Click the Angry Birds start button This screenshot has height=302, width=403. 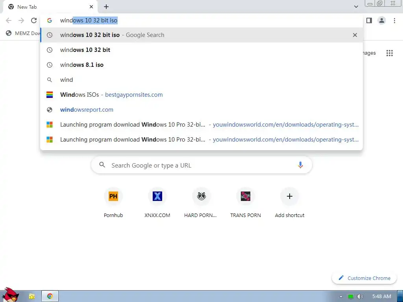click(11, 295)
